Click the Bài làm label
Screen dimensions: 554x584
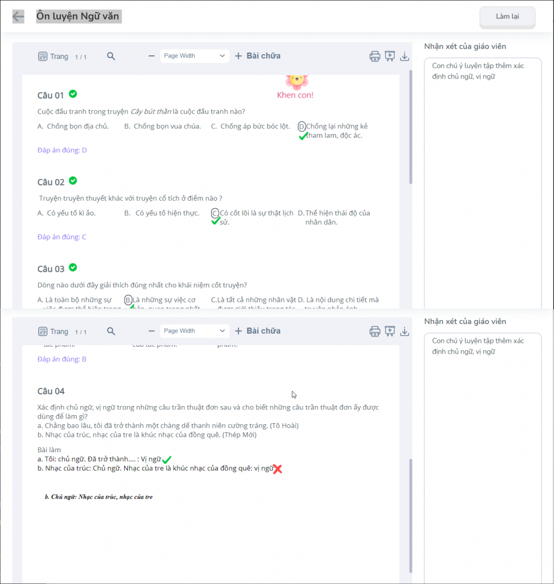[x=49, y=450]
